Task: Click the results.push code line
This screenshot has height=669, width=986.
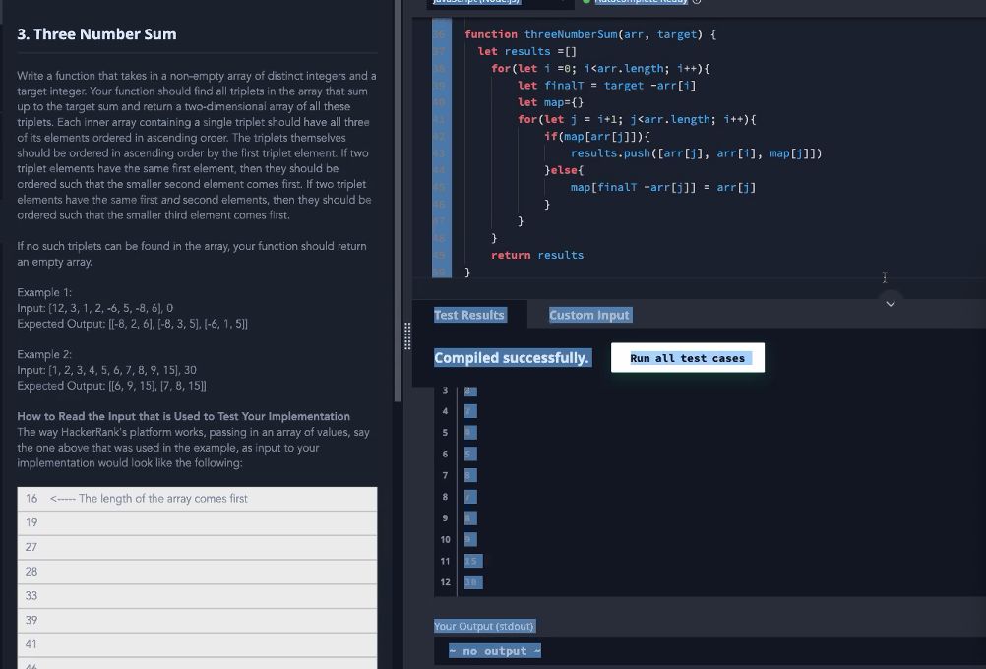Action: (696, 153)
